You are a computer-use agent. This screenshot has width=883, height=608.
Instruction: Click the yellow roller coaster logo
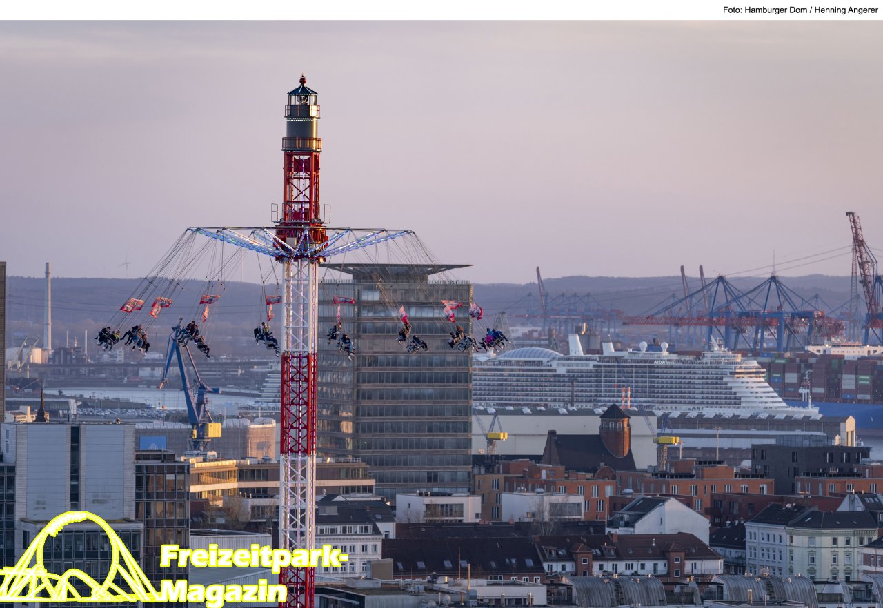(77, 558)
